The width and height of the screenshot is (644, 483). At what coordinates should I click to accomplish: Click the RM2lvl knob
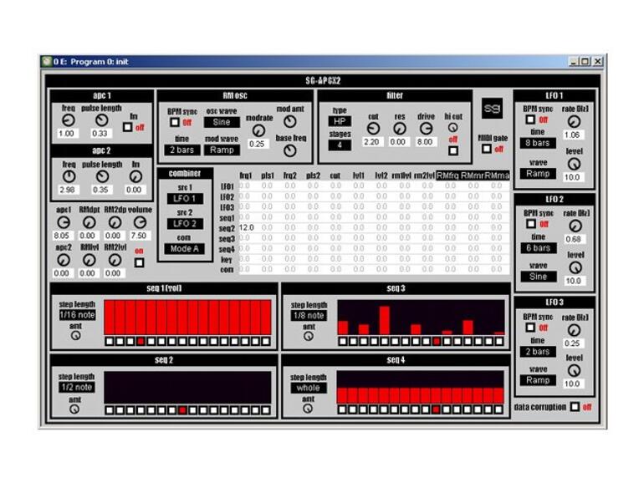click(115, 260)
